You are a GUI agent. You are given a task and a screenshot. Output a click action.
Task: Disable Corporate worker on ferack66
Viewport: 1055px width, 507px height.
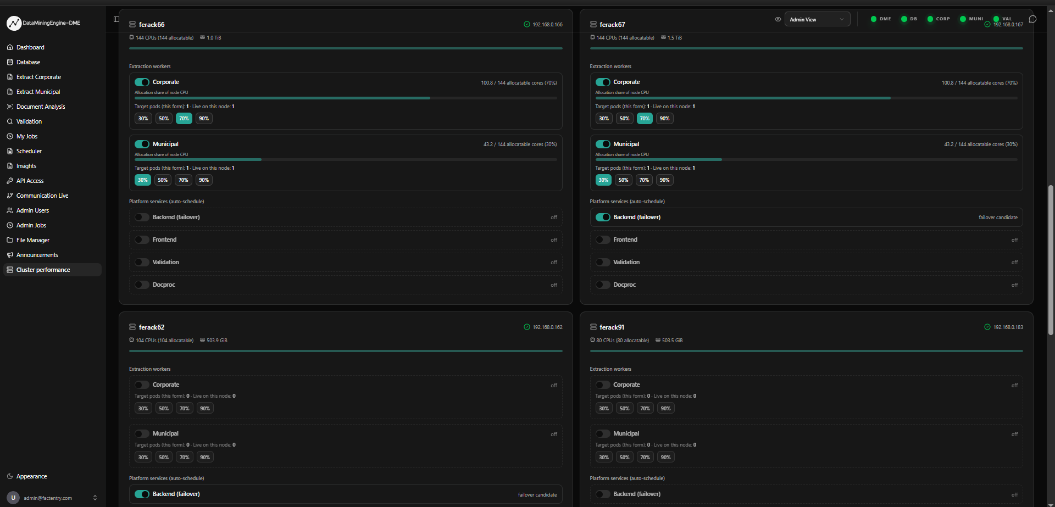[x=142, y=82]
